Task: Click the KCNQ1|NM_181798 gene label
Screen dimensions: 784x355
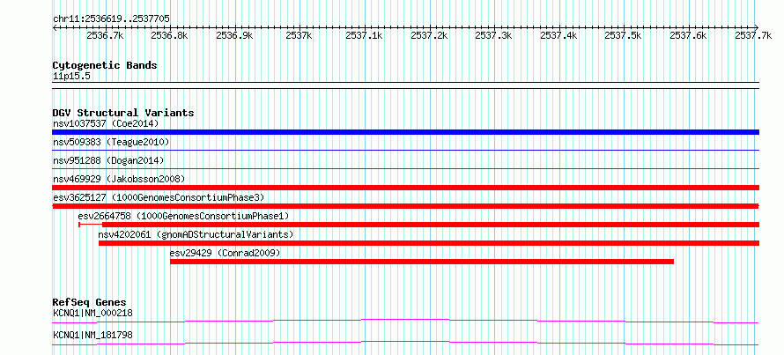Action: coord(92,335)
